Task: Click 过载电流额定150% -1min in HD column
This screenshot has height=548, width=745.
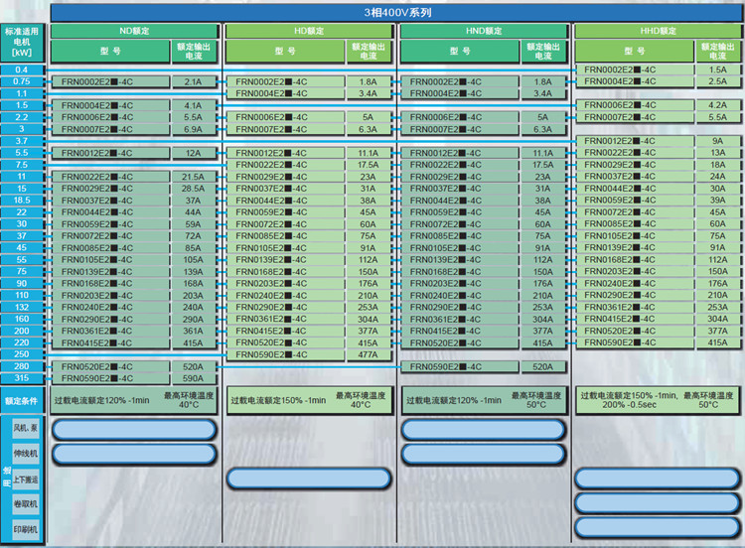Action: [x=278, y=400]
